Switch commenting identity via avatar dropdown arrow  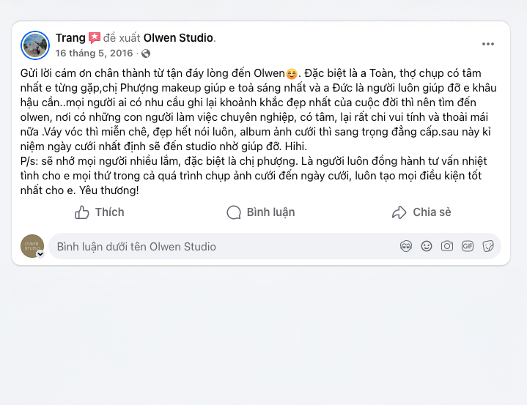pos(40,254)
